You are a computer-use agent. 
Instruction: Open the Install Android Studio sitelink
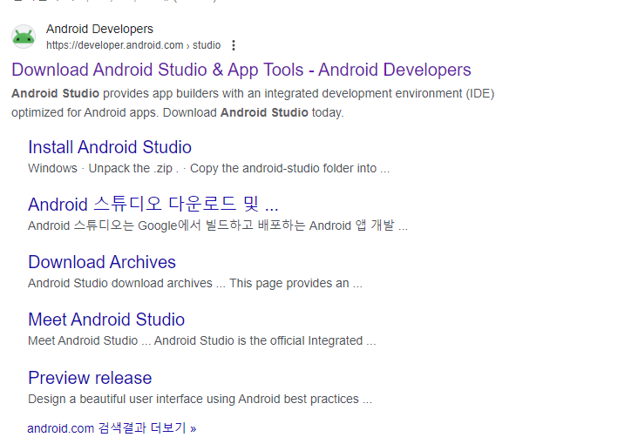110,147
